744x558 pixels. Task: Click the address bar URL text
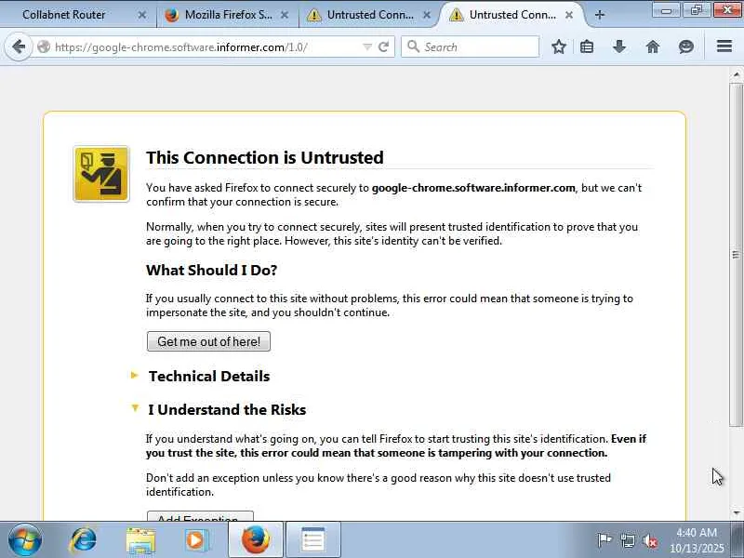[x=181, y=47]
